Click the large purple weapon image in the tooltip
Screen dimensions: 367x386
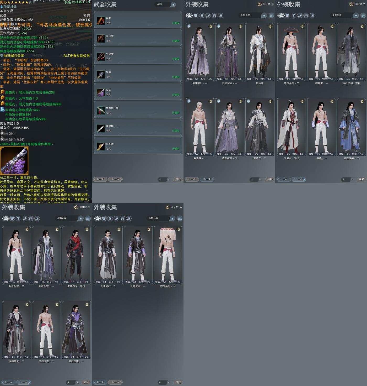(14, 161)
